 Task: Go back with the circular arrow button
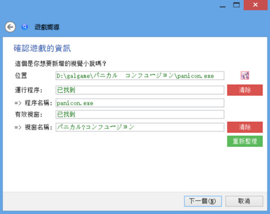click(10, 27)
